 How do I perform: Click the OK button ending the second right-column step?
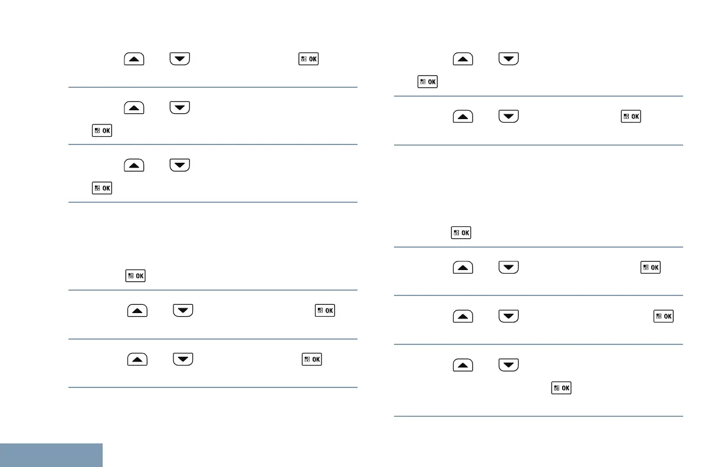tap(631, 117)
